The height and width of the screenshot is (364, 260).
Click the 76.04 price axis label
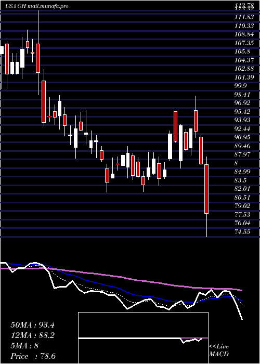click(x=242, y=223)
